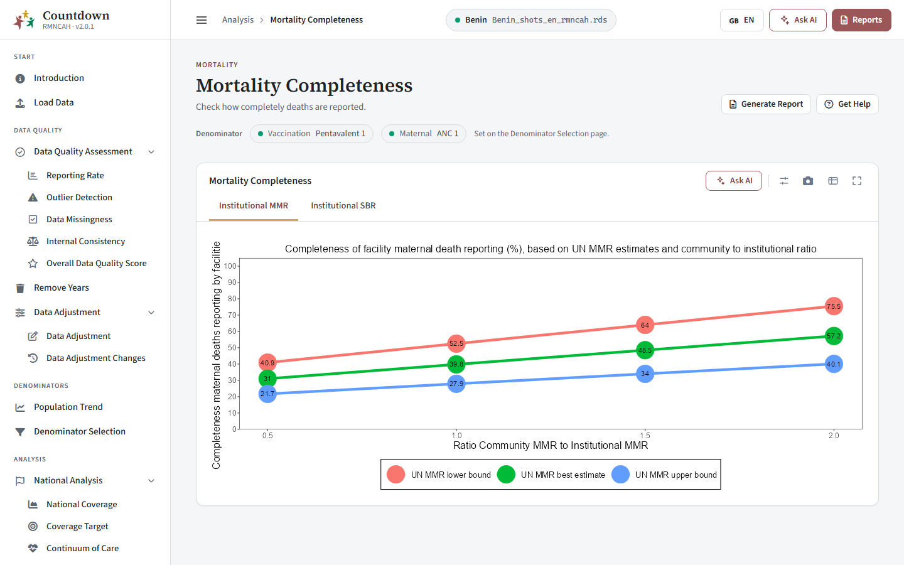This screenshot has height=565, width=904.
Task: Open the Reports button
Action: pos(861,20)
